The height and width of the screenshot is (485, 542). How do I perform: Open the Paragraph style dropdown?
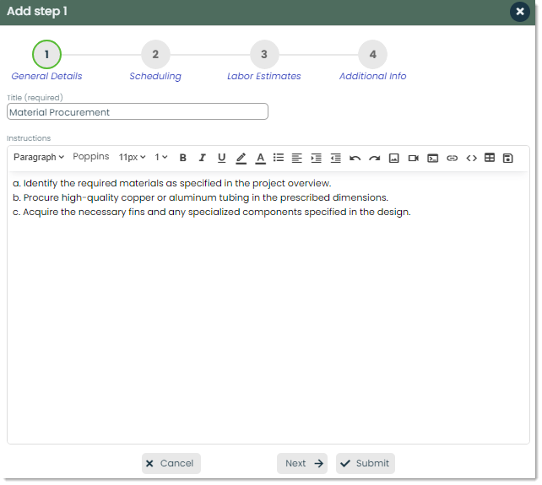click(x=39, y=157)
